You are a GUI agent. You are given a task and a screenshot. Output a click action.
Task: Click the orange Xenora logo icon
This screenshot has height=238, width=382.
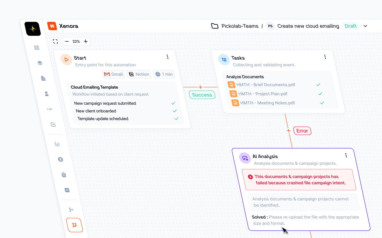(x=52, y=26)
